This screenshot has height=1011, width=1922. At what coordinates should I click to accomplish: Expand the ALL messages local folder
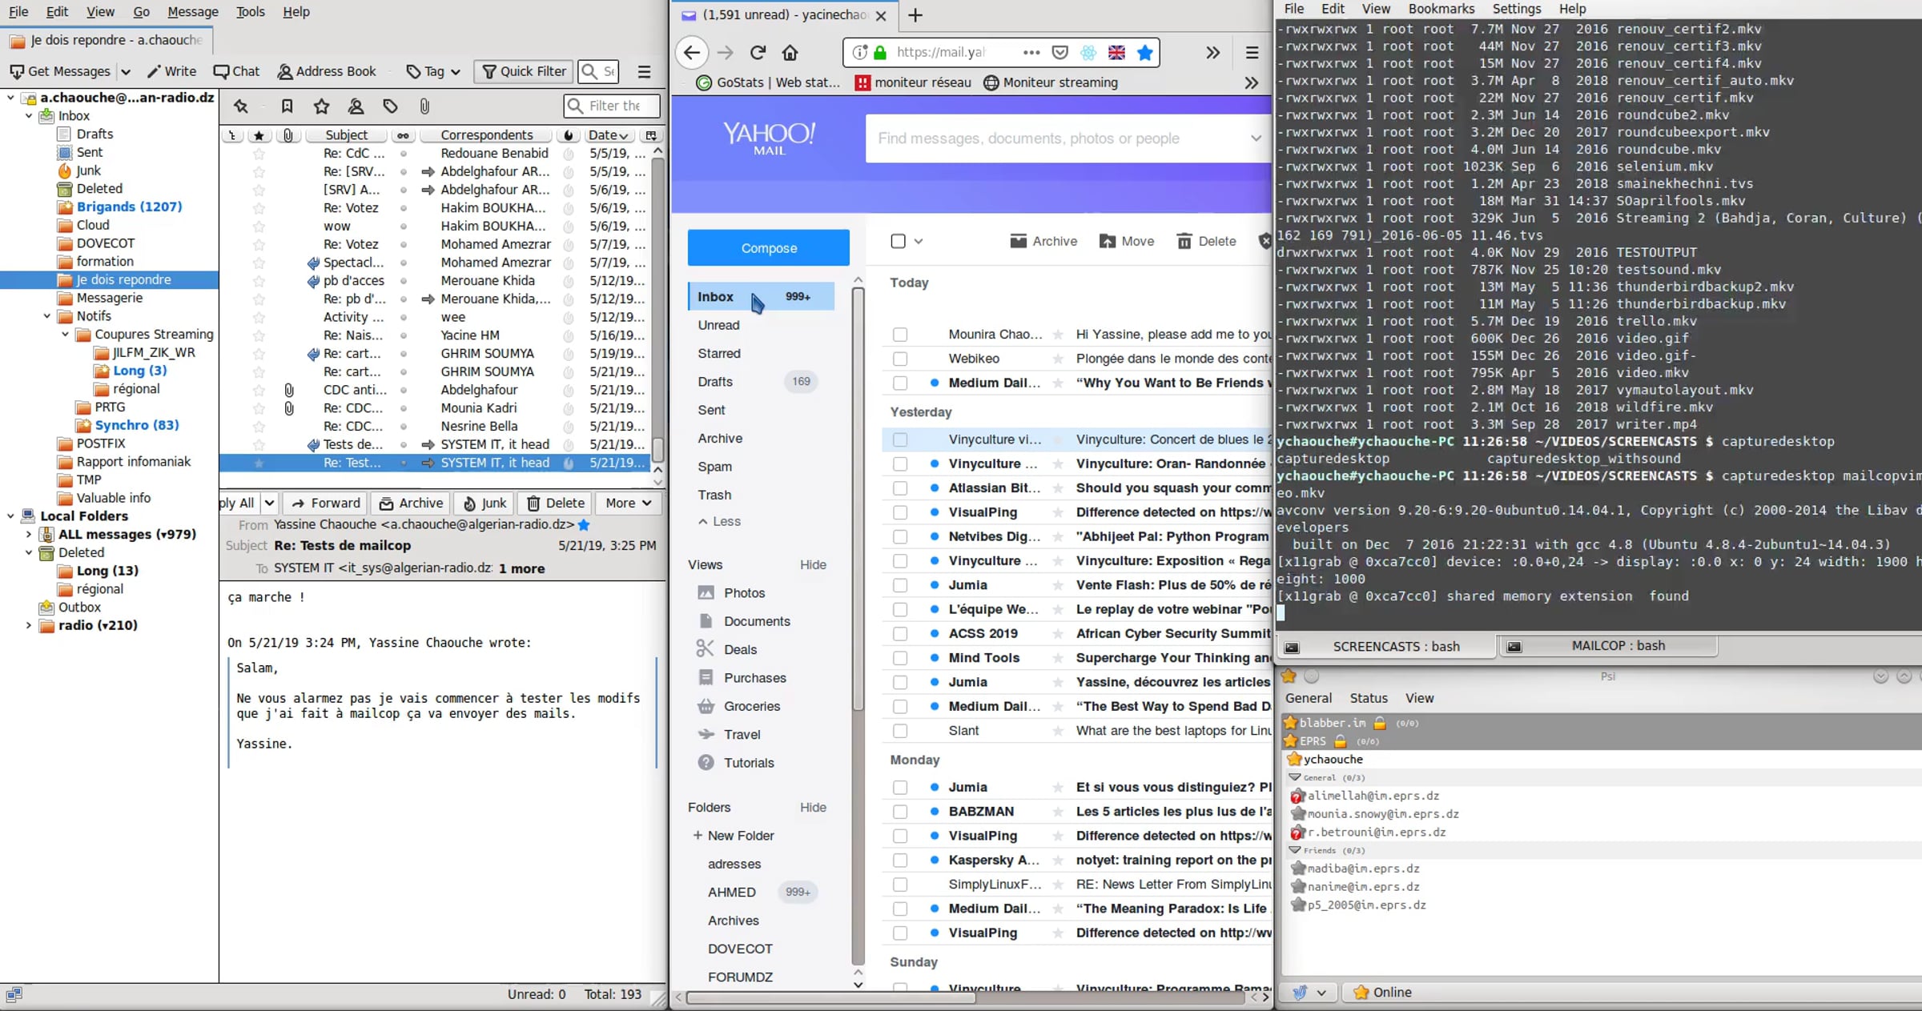(x=29, y=534)
